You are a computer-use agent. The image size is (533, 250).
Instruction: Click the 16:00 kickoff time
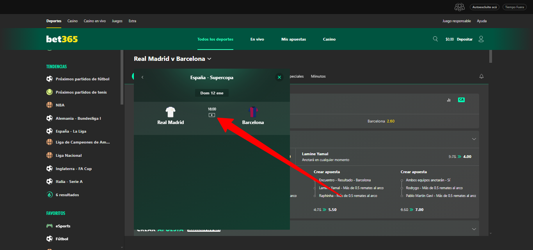coord(212,109)
